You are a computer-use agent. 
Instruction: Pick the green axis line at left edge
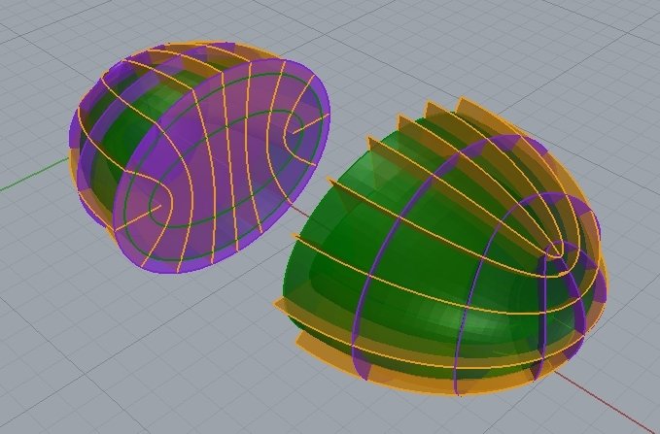pyautogui.click(x=35, y=175)
